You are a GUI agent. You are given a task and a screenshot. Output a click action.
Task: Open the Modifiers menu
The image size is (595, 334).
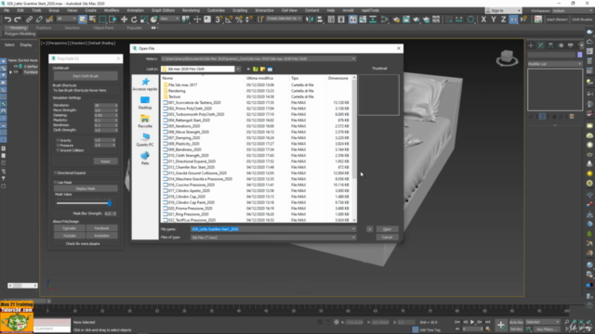click(112, 10)
